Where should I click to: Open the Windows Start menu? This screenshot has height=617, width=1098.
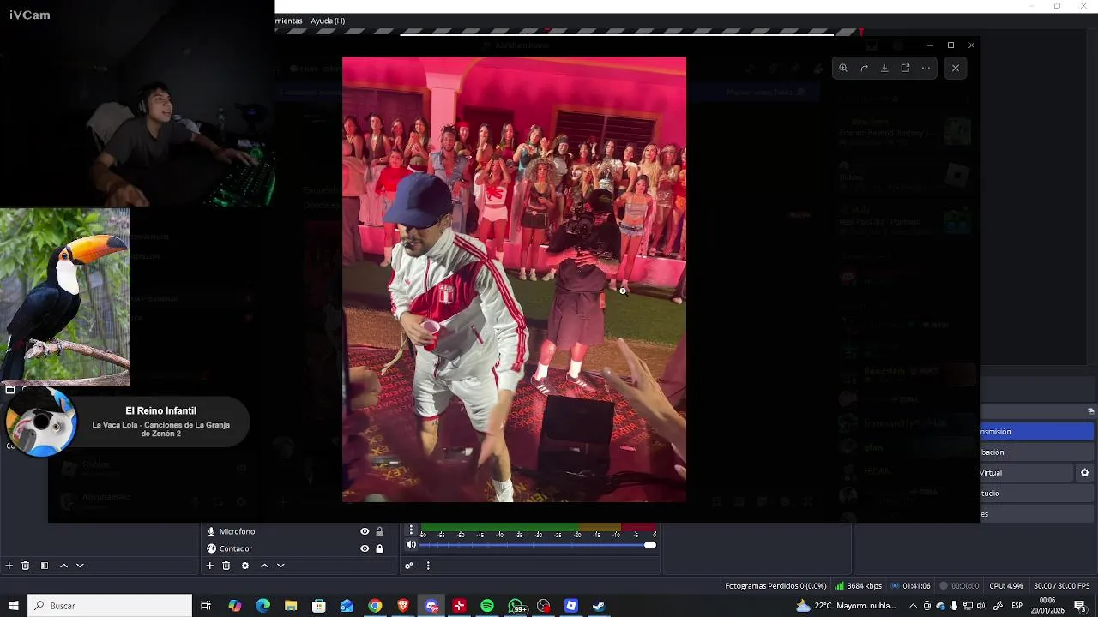[x=13, y=606]
